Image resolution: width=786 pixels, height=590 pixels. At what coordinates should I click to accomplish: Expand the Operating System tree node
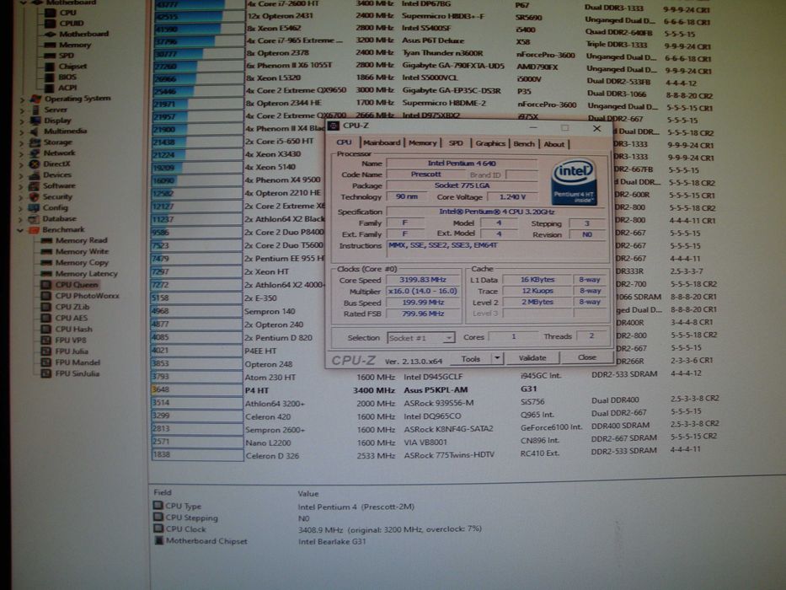coord(22,99)
